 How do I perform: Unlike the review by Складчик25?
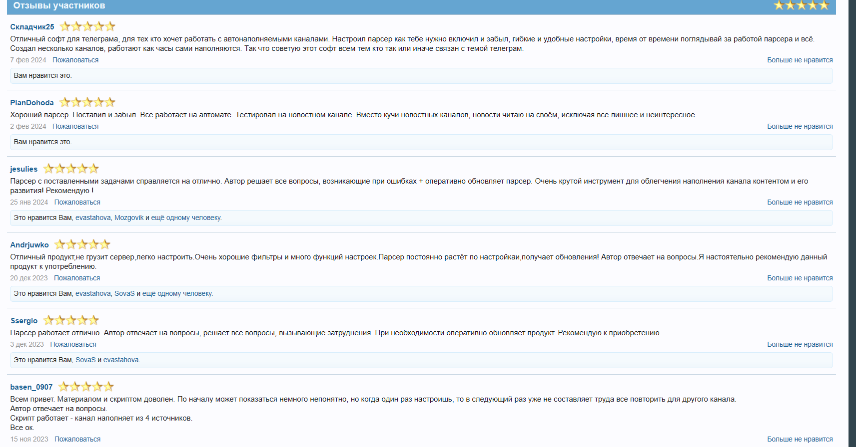[800, 60]
